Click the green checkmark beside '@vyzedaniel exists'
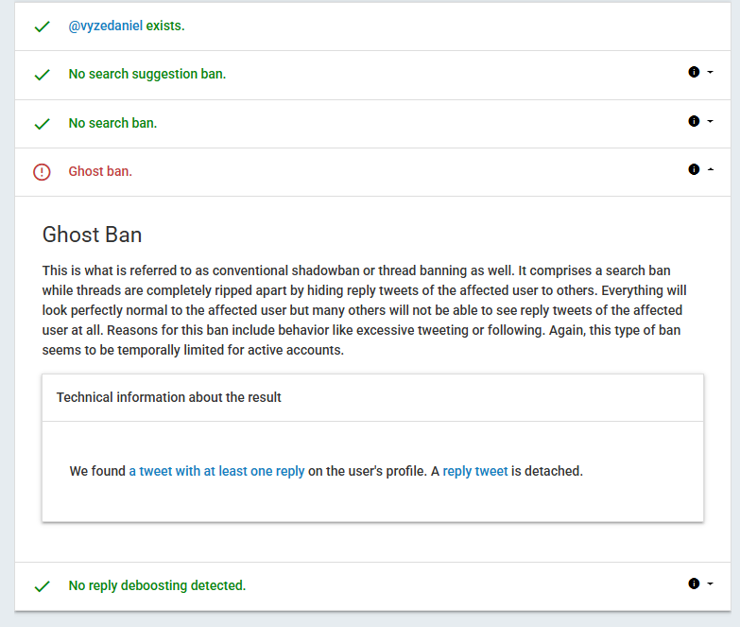 42,26
